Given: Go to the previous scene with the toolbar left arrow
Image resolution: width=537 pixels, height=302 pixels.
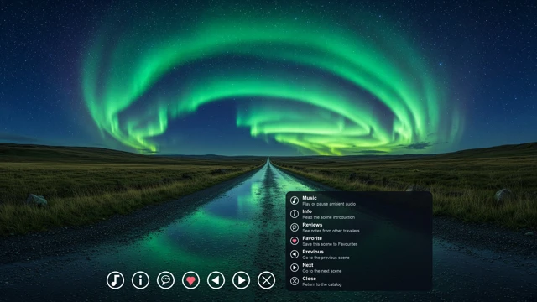Looking at the screenshot, I should point(216,280).
